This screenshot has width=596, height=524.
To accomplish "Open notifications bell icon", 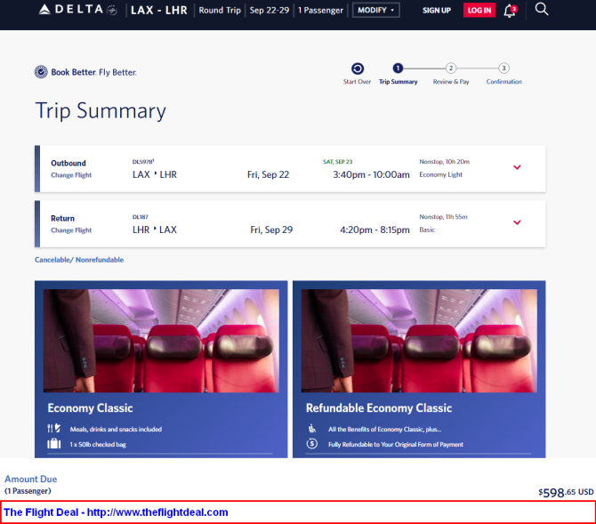I will coord(510,11).
